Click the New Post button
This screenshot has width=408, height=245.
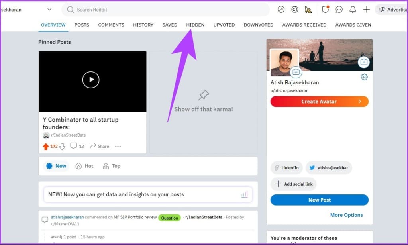tap(320, 200)
